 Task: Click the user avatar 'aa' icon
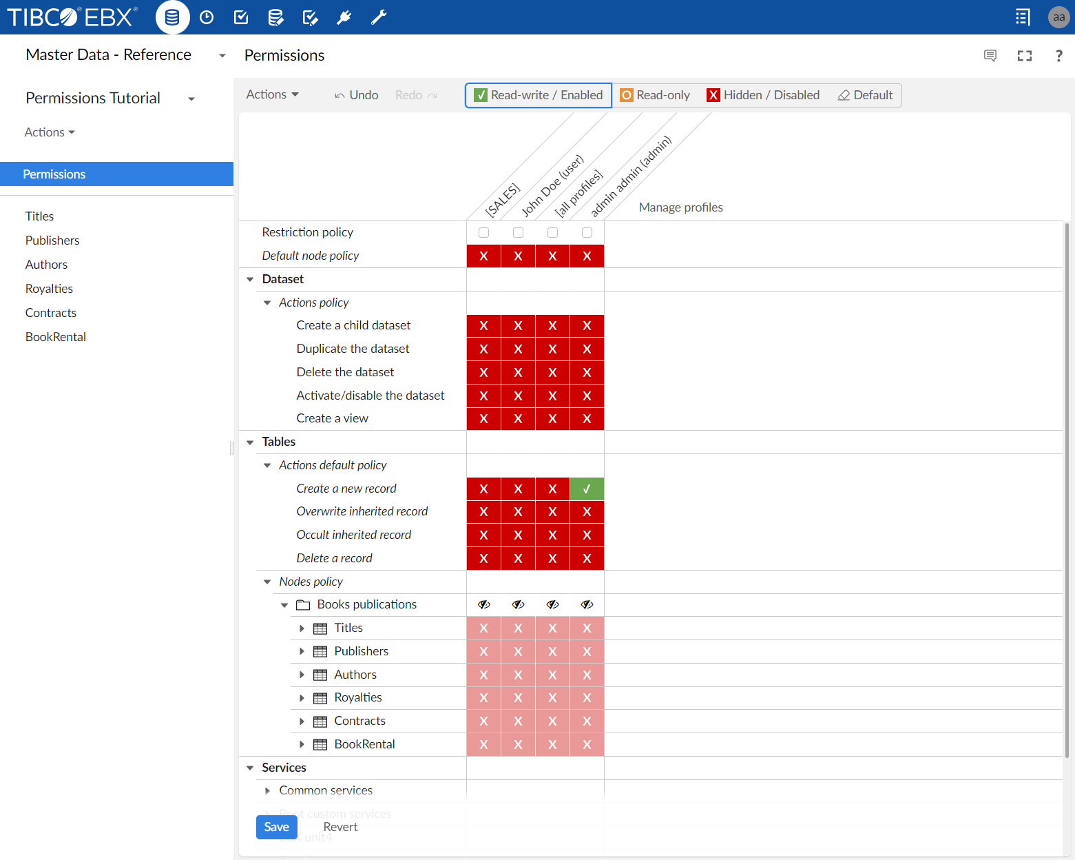pyautogui.click(x=1058, y=17)
